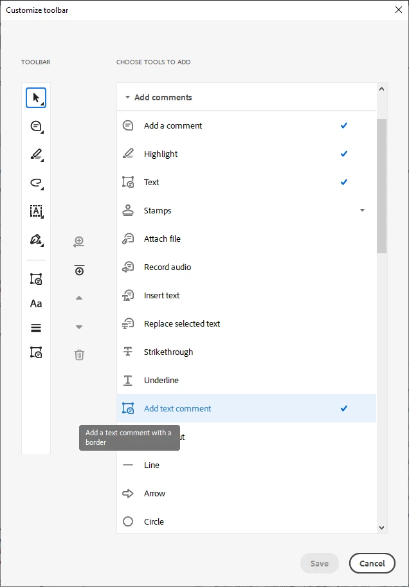
Task: Click the Save button
Action: [x=320, y=563]
